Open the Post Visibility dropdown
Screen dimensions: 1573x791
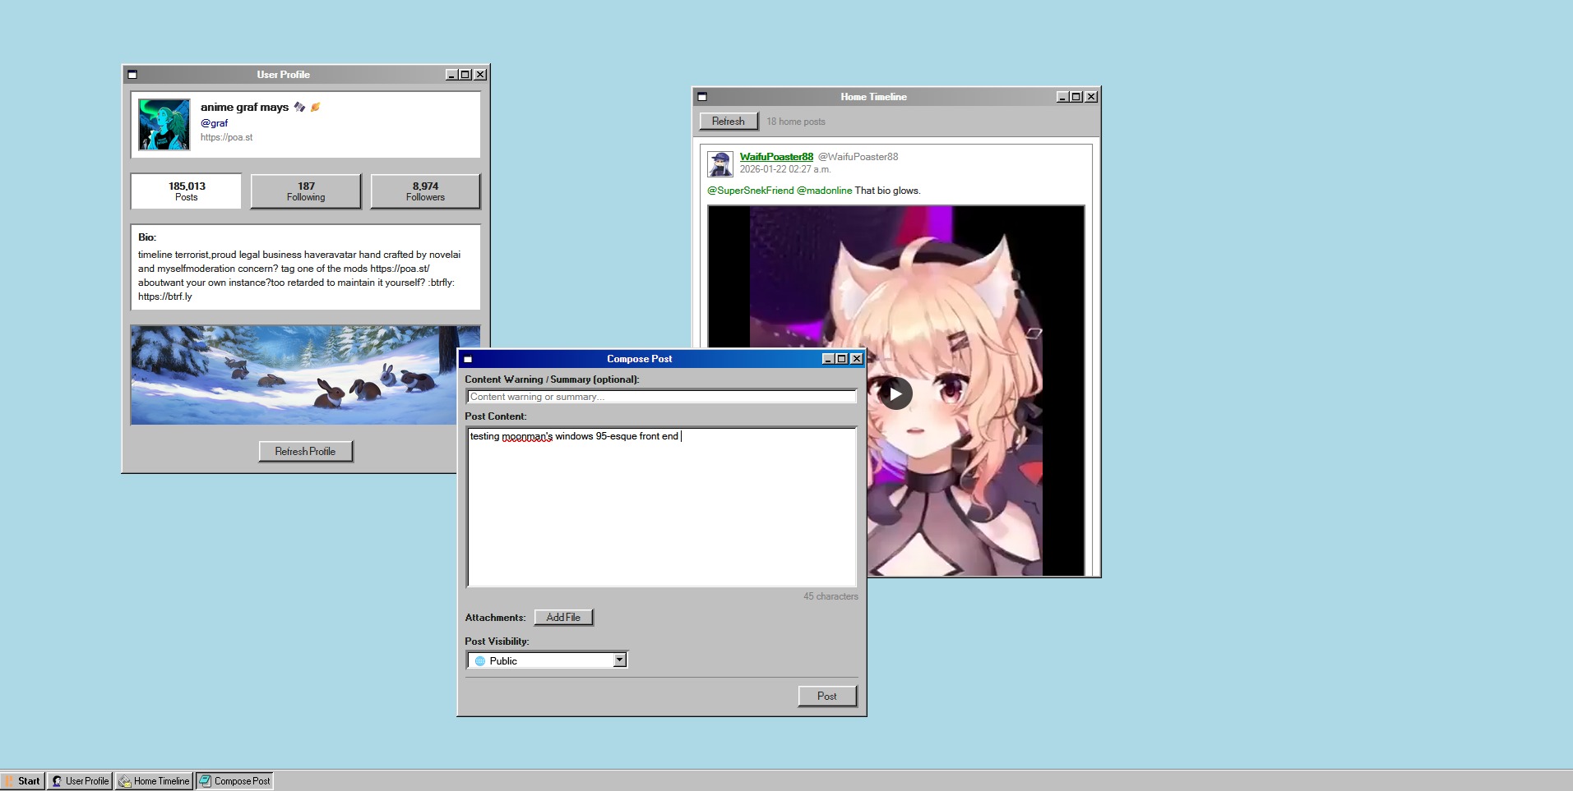(x=619, y=660)
